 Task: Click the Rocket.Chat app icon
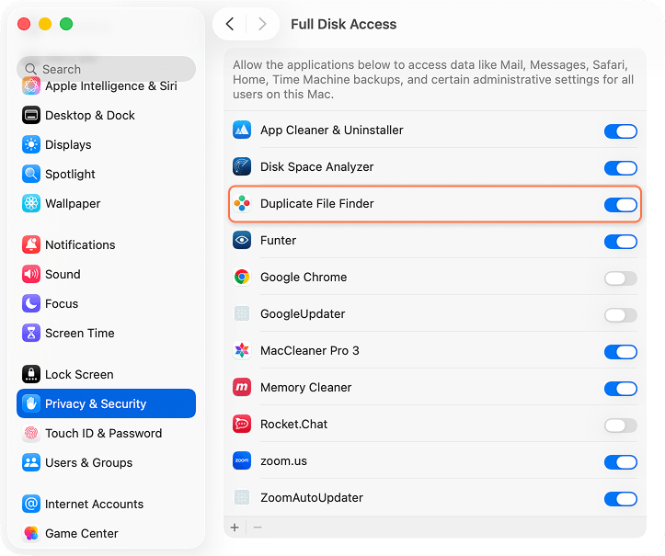coord(242,425)
